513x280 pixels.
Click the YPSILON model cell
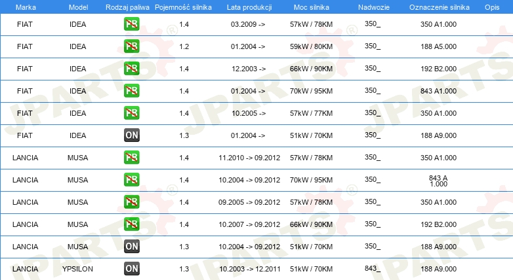77,269
